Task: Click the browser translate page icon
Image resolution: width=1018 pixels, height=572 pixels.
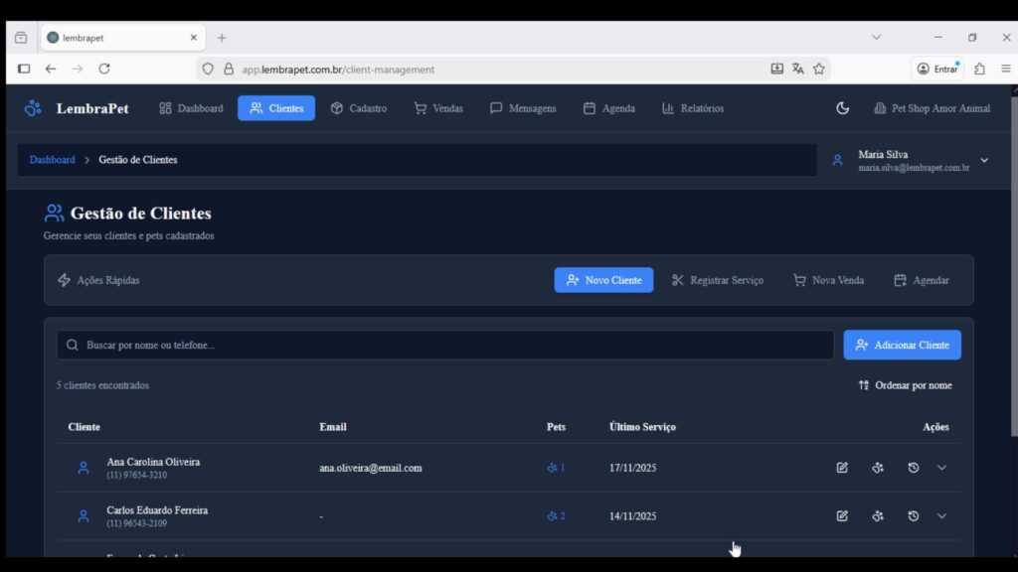Action: click(x=797, y=69)
